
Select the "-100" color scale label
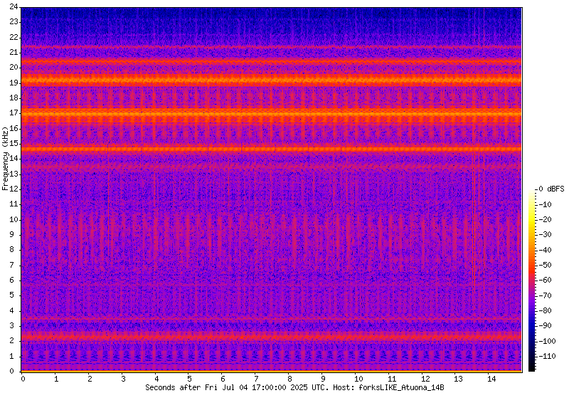546,341
